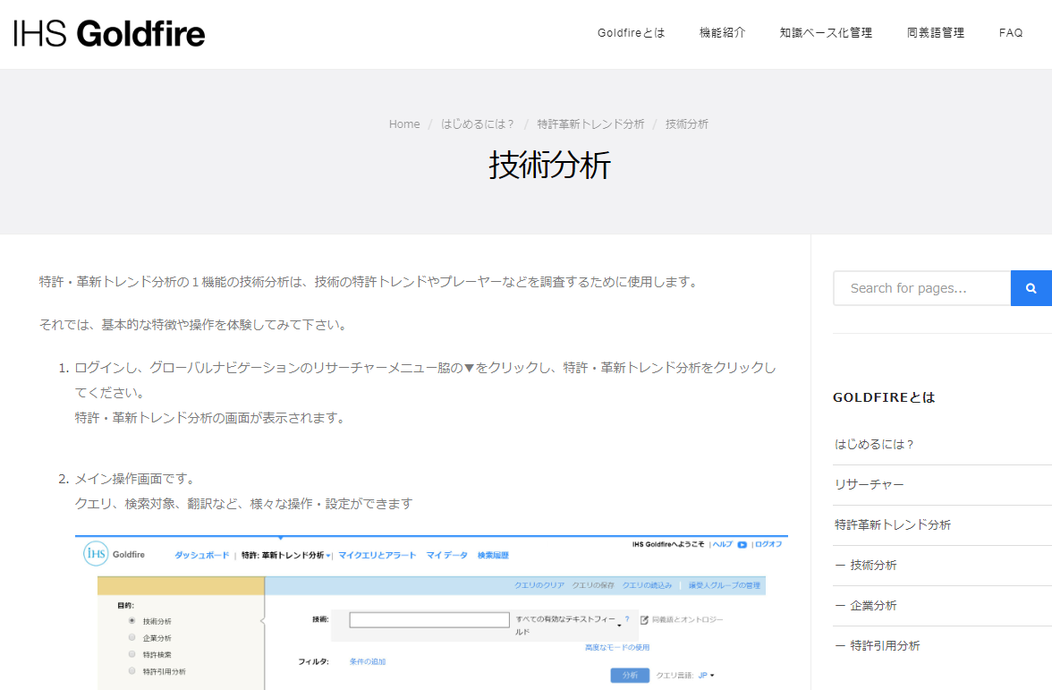The width and height of the screenshot is (1052, 690).
Task: Click the blue magnifier search button
Action: [1031, 288]
